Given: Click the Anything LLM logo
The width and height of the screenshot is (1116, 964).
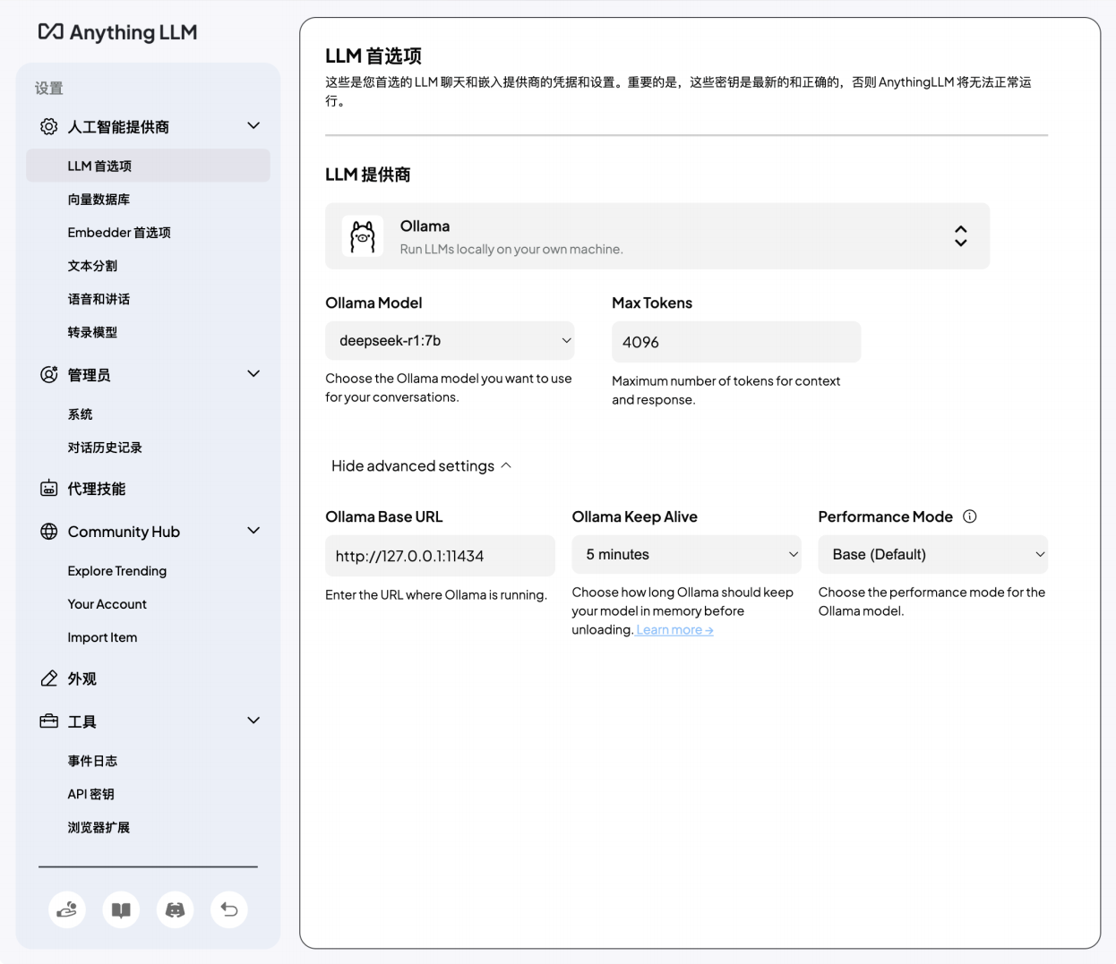Looking at the screenshot, I should coord(117,32).
